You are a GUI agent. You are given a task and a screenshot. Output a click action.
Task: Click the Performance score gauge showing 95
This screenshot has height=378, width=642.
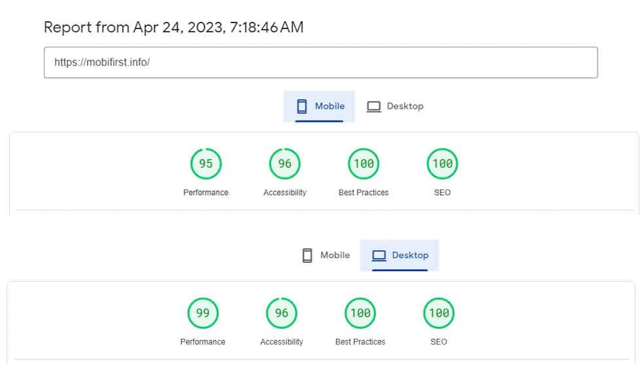pyautogui.click(x=206, y=164)
